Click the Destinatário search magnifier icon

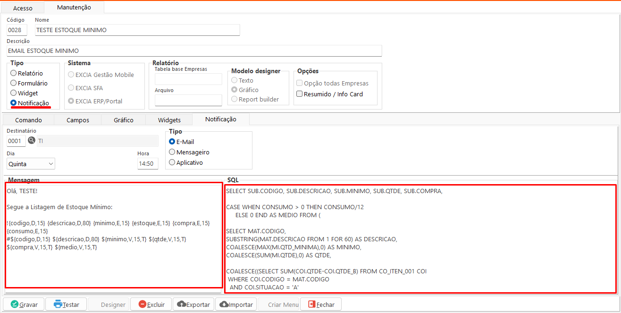click(32, 141)
